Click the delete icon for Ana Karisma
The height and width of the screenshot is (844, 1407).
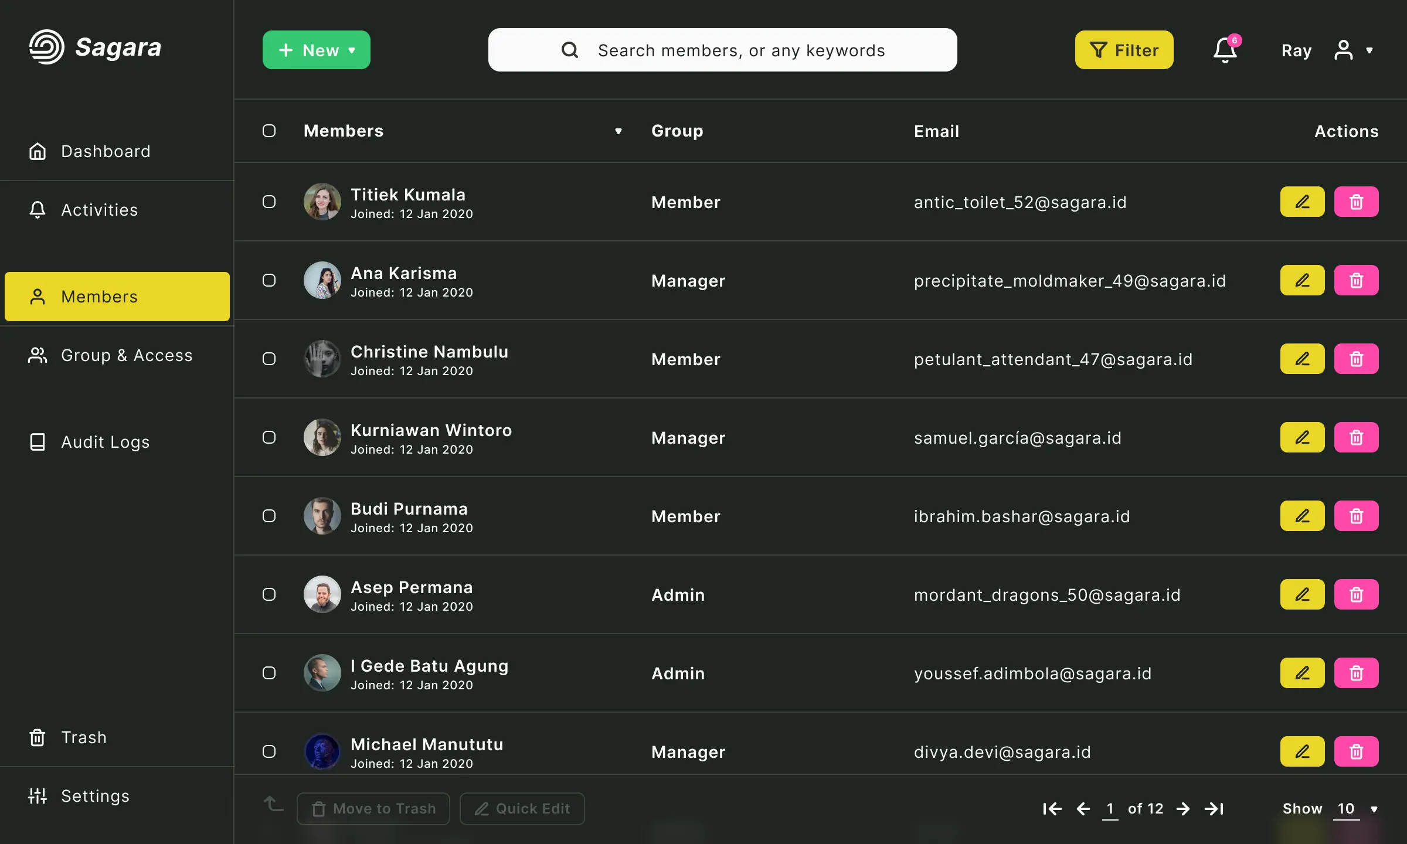point(1356,280)
